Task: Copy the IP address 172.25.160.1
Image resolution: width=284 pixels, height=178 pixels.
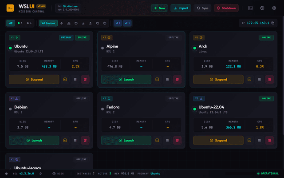Action: [x=273, y=23]
